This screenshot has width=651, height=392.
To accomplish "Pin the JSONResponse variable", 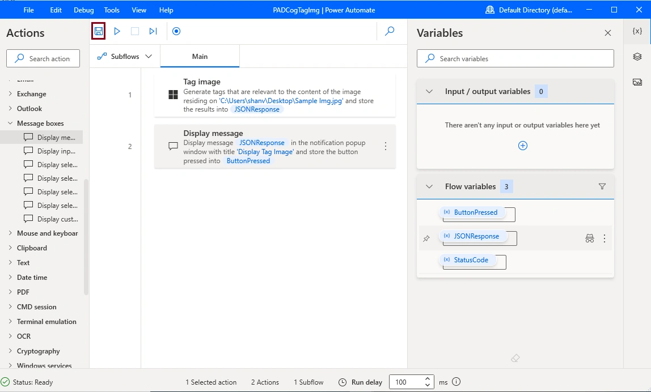I will click(426, 238).
